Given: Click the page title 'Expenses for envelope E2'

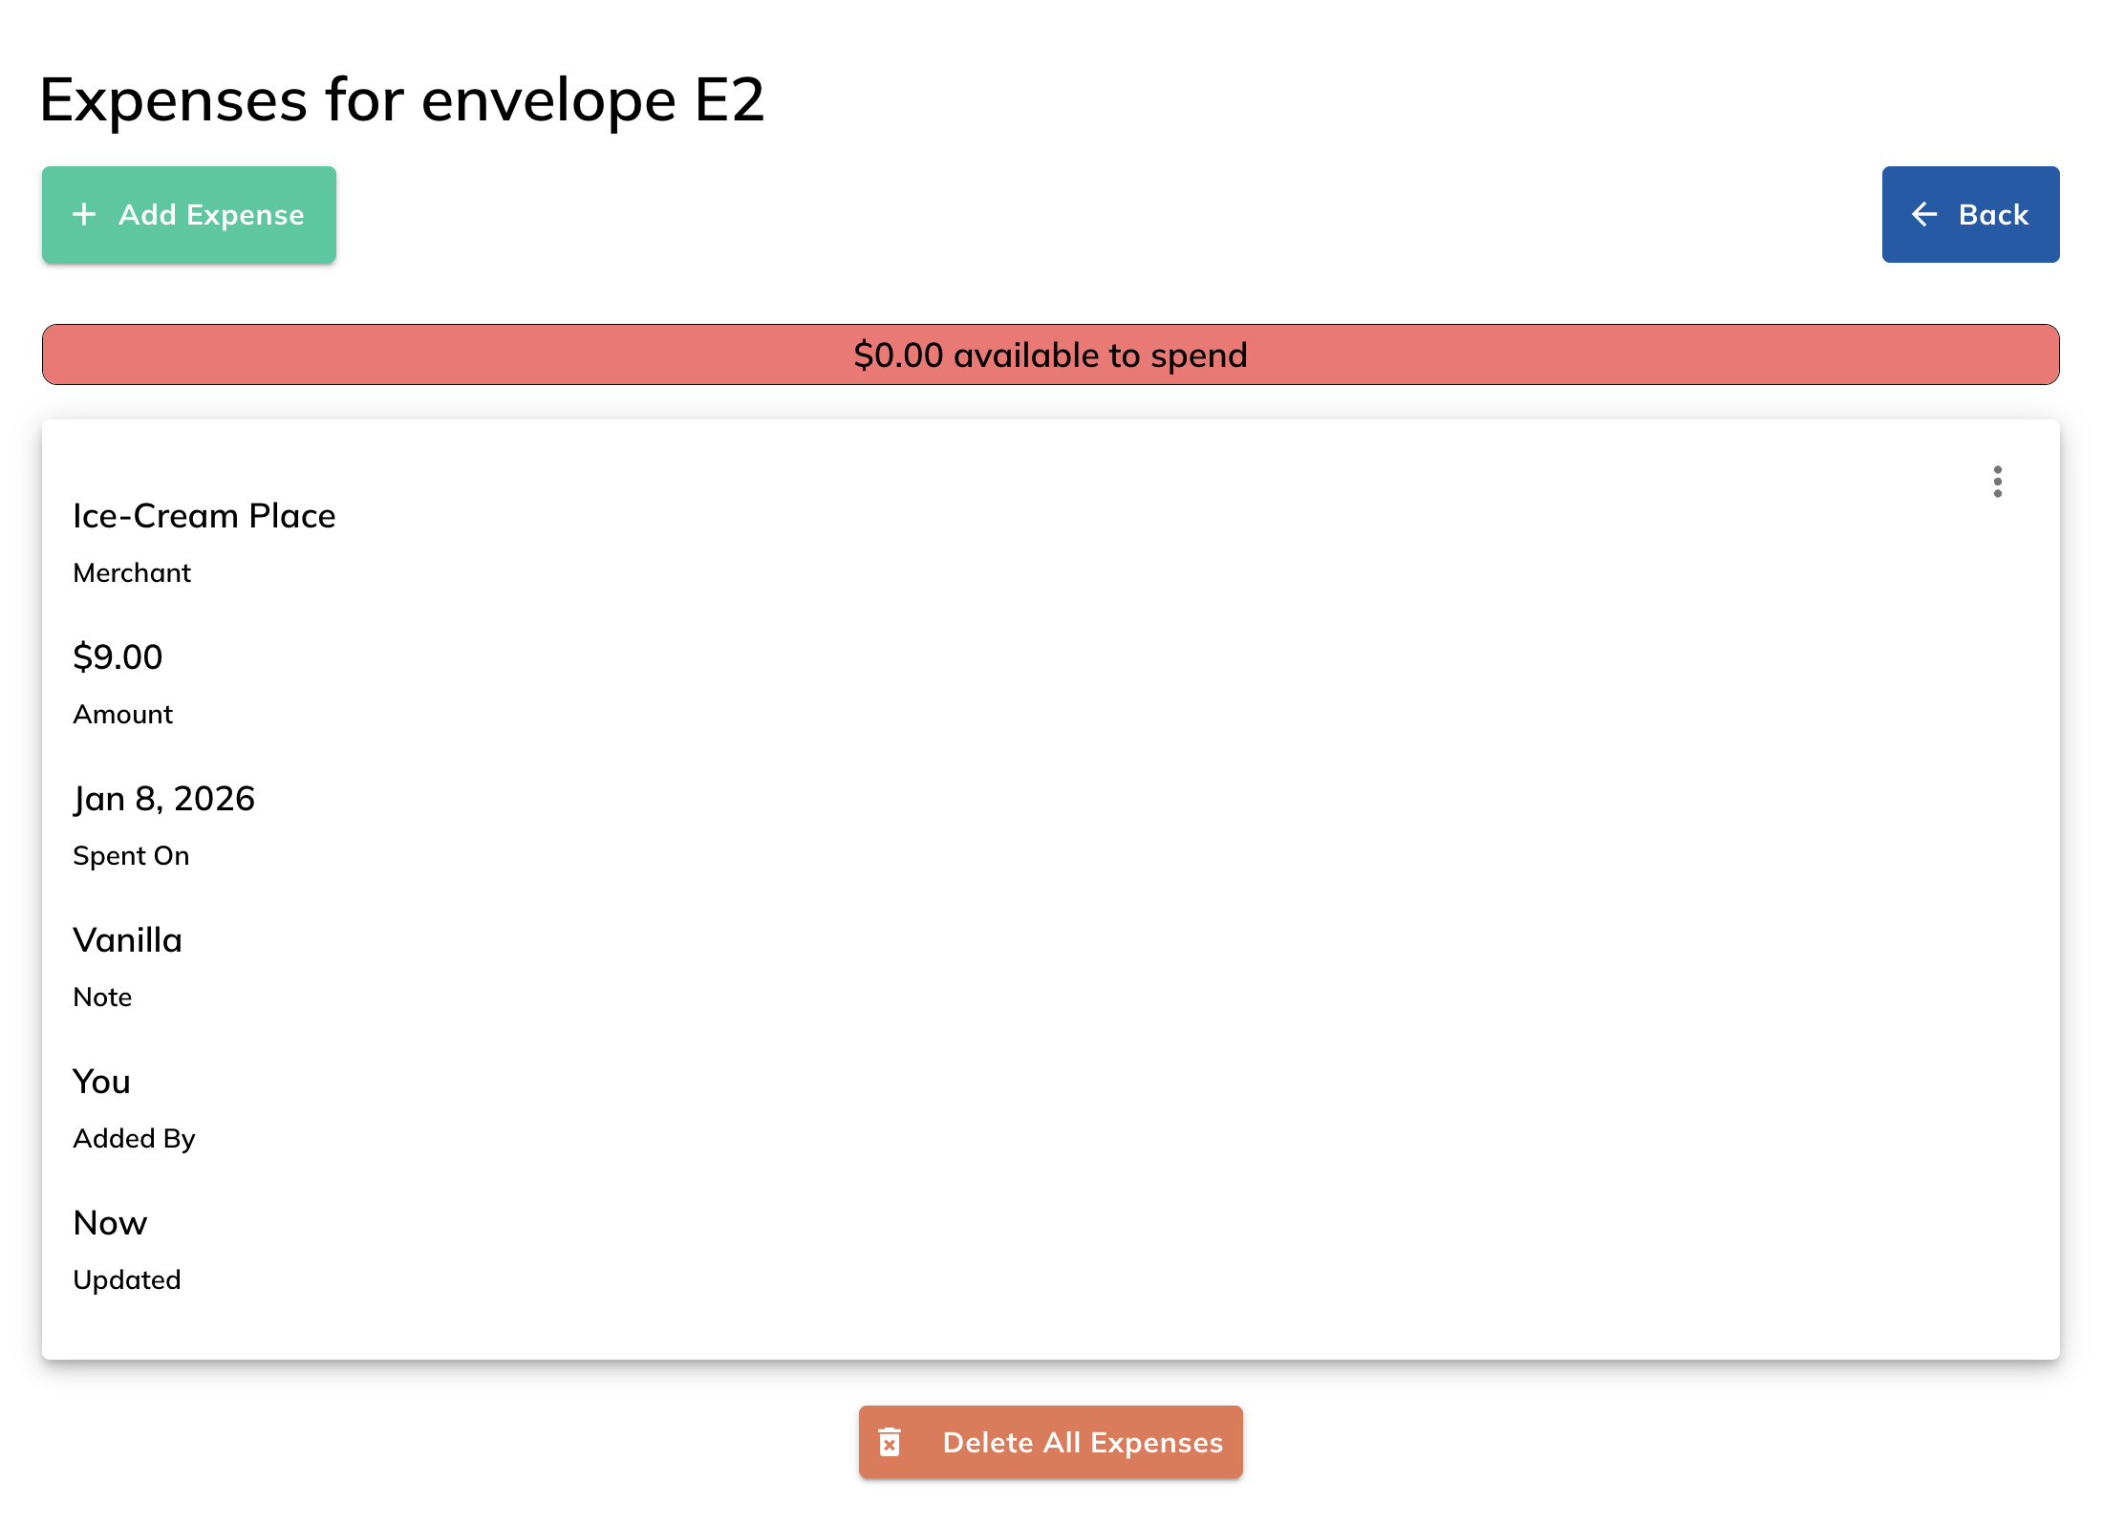Looking at the screenshot, I should point(402,99).
